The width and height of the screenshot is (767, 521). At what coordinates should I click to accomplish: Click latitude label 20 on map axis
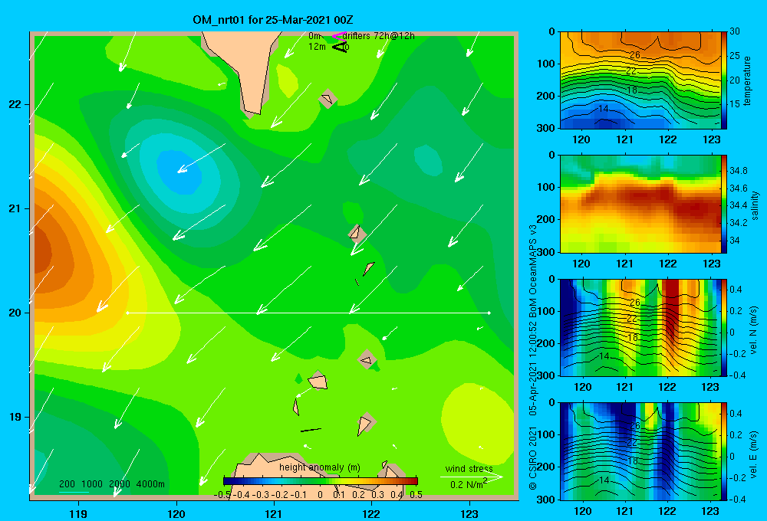15,313
